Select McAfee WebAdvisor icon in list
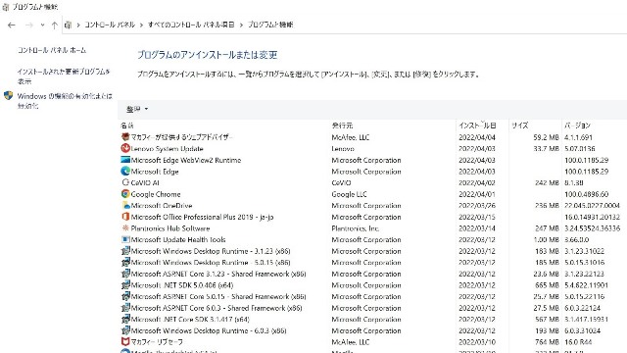Screen dimensions: 627x353 tap(125, 137)
